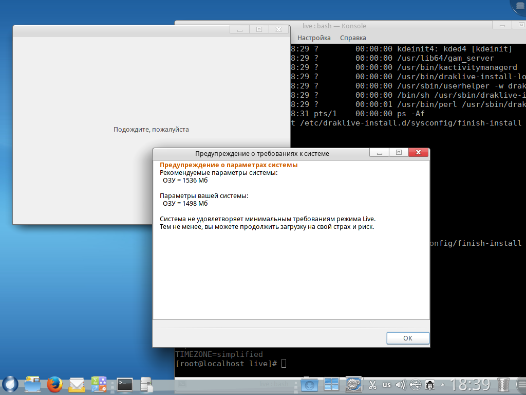526x395 pixels.
Task: Open the USB device notifier in tray
Action: (x=415, y=385)
